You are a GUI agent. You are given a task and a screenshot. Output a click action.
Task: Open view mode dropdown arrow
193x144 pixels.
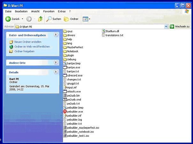point(89,19)
